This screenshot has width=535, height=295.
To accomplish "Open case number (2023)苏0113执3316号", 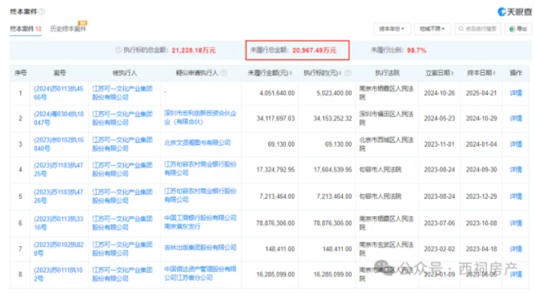I will tap(58, 223).
